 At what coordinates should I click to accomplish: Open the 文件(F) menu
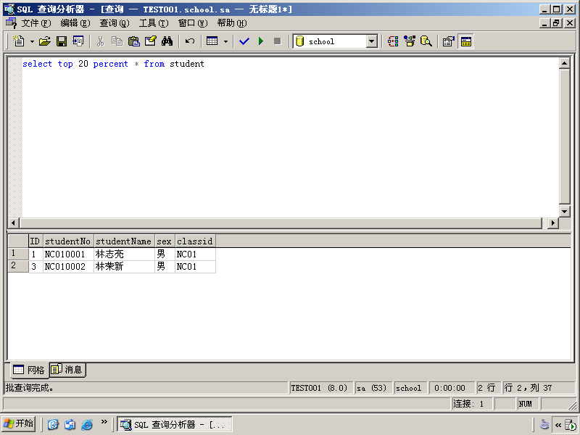click(36, 23)
